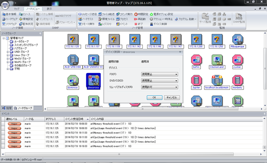267x163 pixels.
Task: Switch to the 階層 bottom tab
Action: click(x=7, y=108)
